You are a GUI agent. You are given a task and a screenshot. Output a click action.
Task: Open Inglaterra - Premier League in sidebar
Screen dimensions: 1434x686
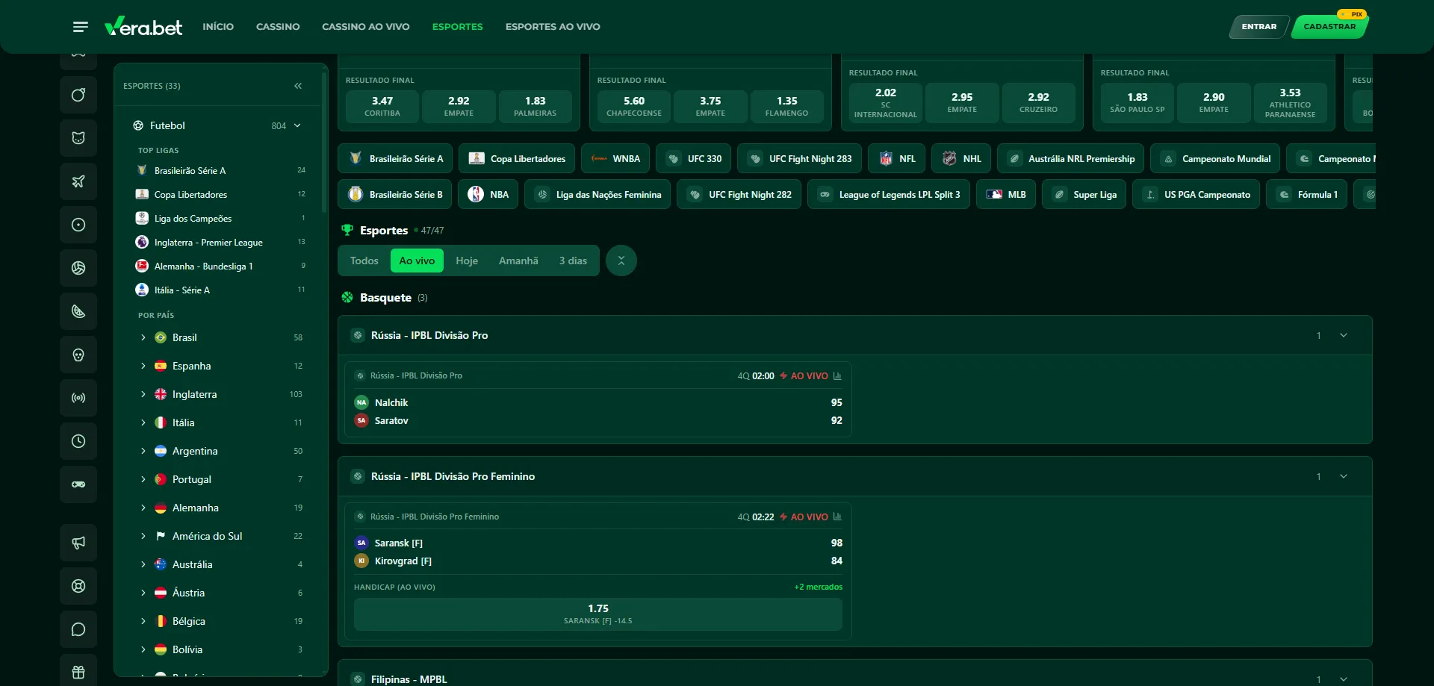click(x=220, y=243)
